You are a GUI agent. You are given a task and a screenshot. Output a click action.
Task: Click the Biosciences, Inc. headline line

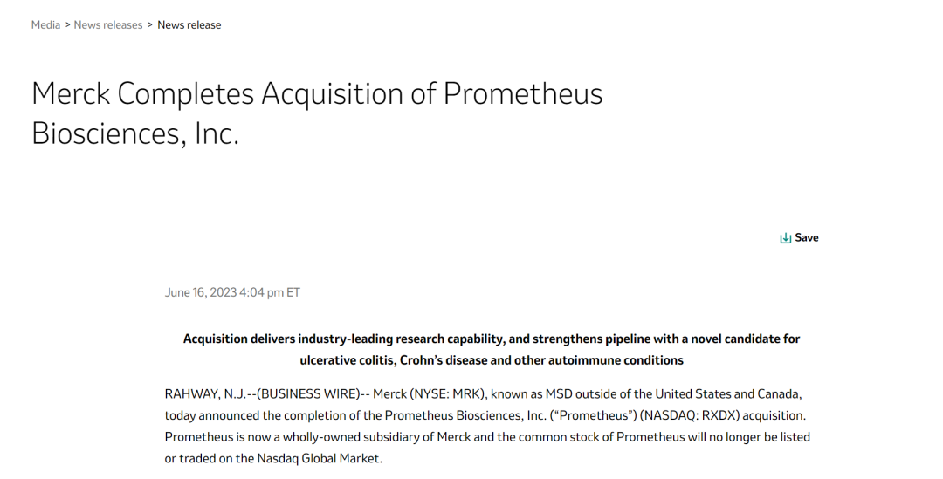pos(135,133)
